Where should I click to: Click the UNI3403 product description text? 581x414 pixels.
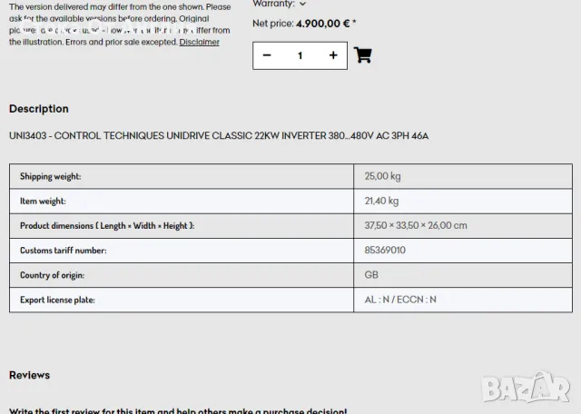[218, 136]
